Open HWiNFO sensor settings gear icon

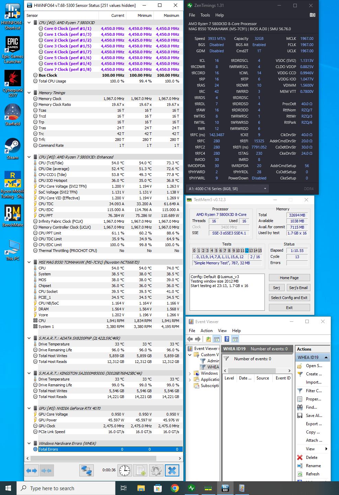156,470
